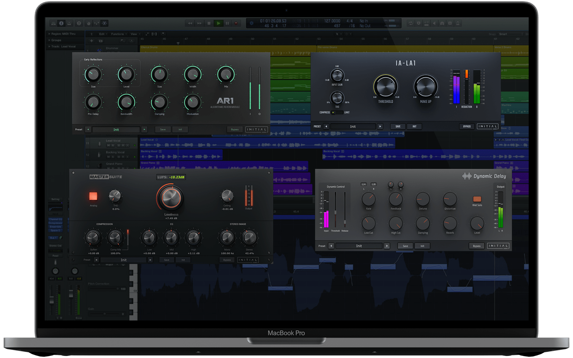Go to the previous preset in Master Suite
This screenshot has width=573, height=358.
pos(96,260)
